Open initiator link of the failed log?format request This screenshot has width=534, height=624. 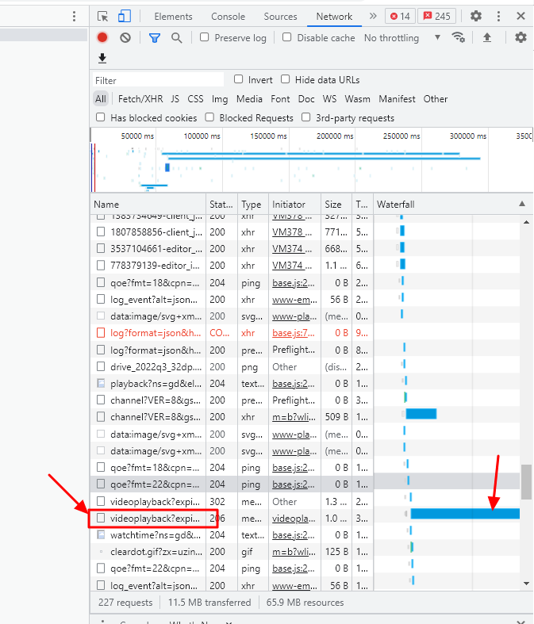(x=294, y=333)
